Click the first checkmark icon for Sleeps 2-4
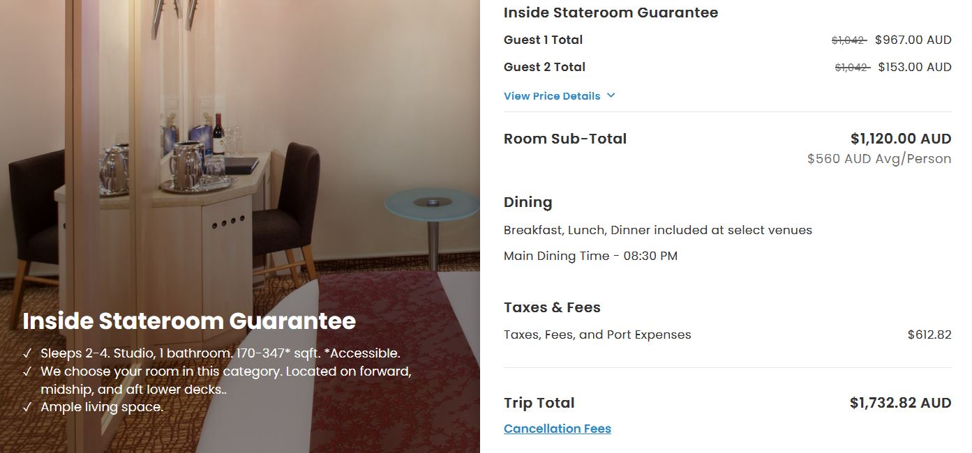Image resolution: width=972 pixels, height=453 pixels. 27,353
